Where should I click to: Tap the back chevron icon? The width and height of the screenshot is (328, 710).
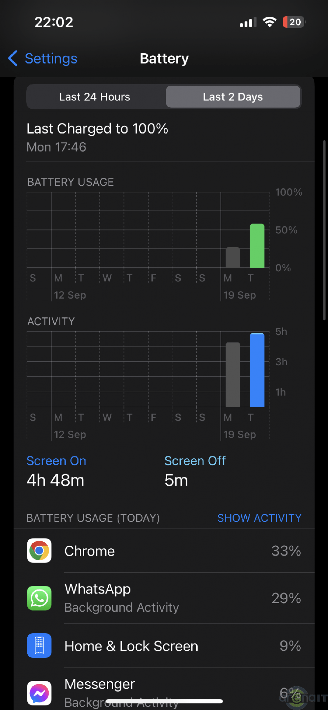pyautogui.click(x=13, y=58)
